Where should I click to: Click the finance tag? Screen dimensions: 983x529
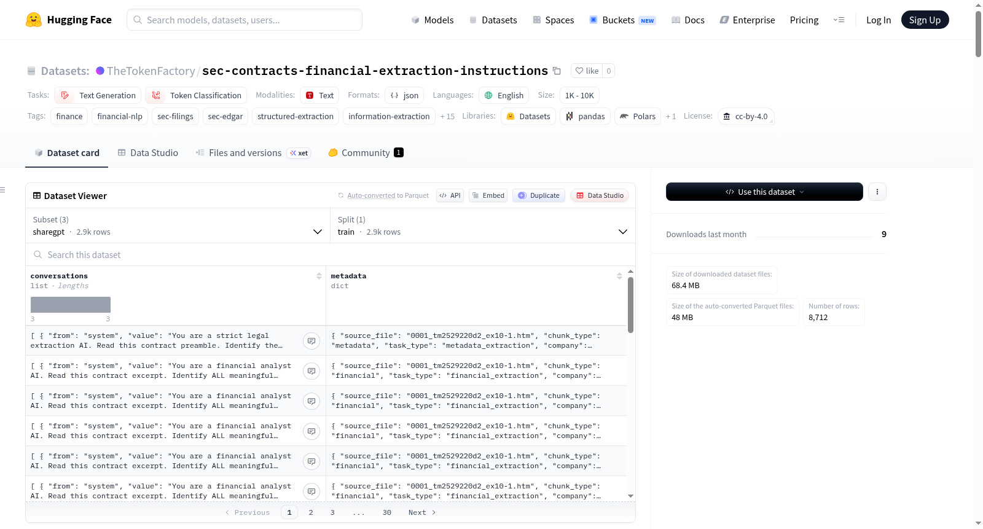[x=69, y=116]
